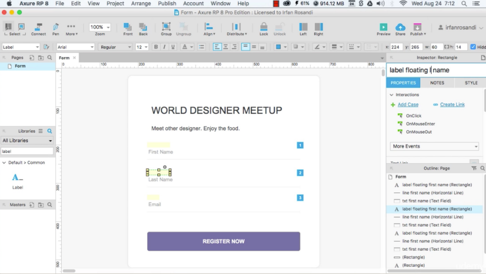Viewport: 486px width, 274px height.
Task: Select the Connect tool in the toolbar
Action: click(38, 27)
